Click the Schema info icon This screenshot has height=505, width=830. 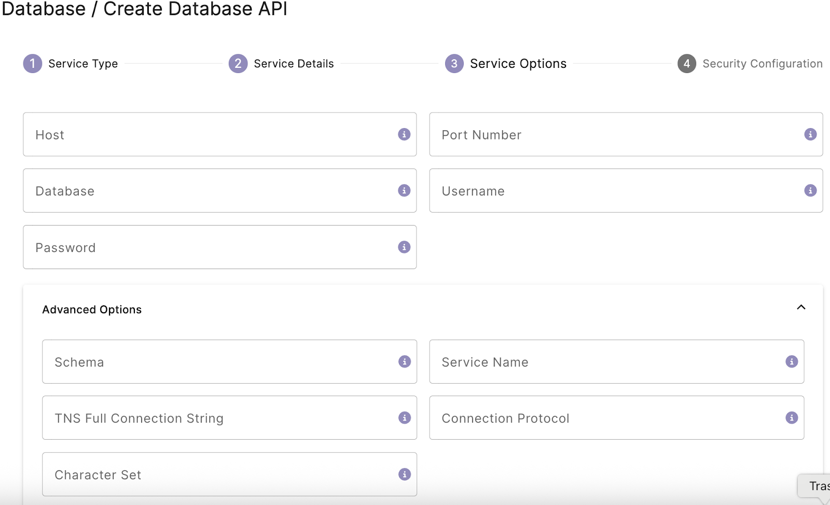pos(405,361)
